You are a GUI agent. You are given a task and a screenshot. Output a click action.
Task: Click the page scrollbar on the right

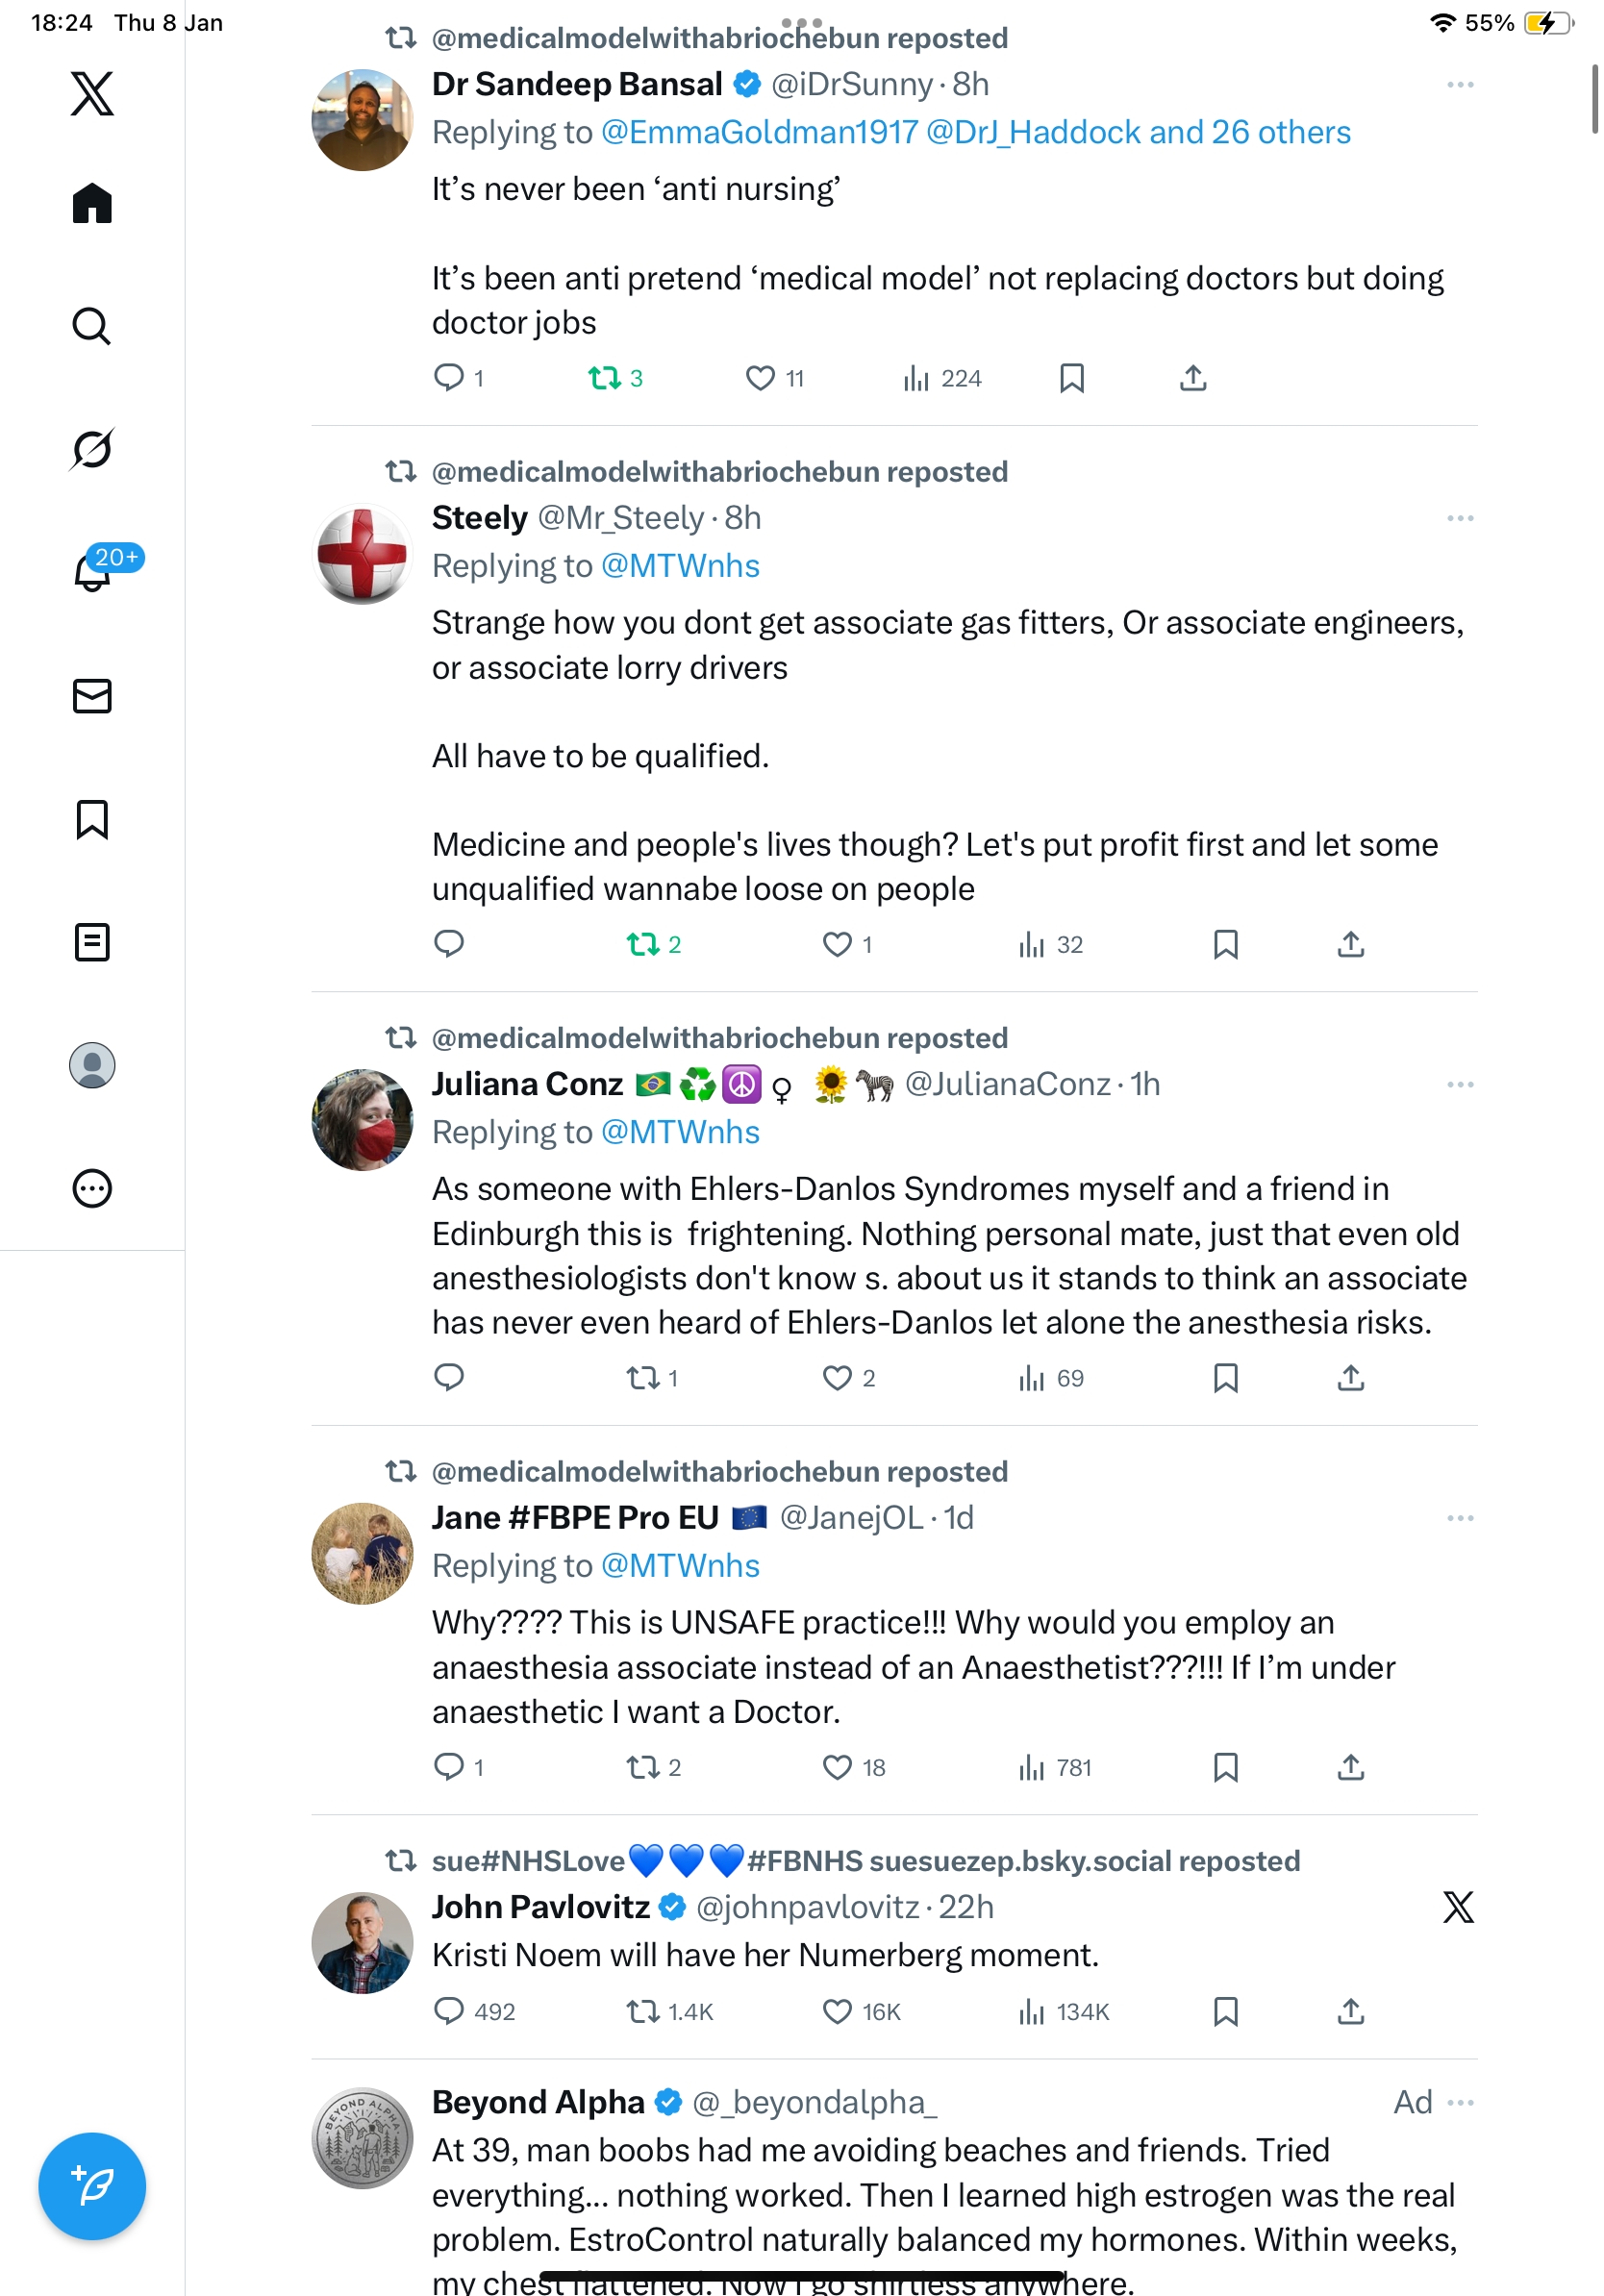[1594, 98]
